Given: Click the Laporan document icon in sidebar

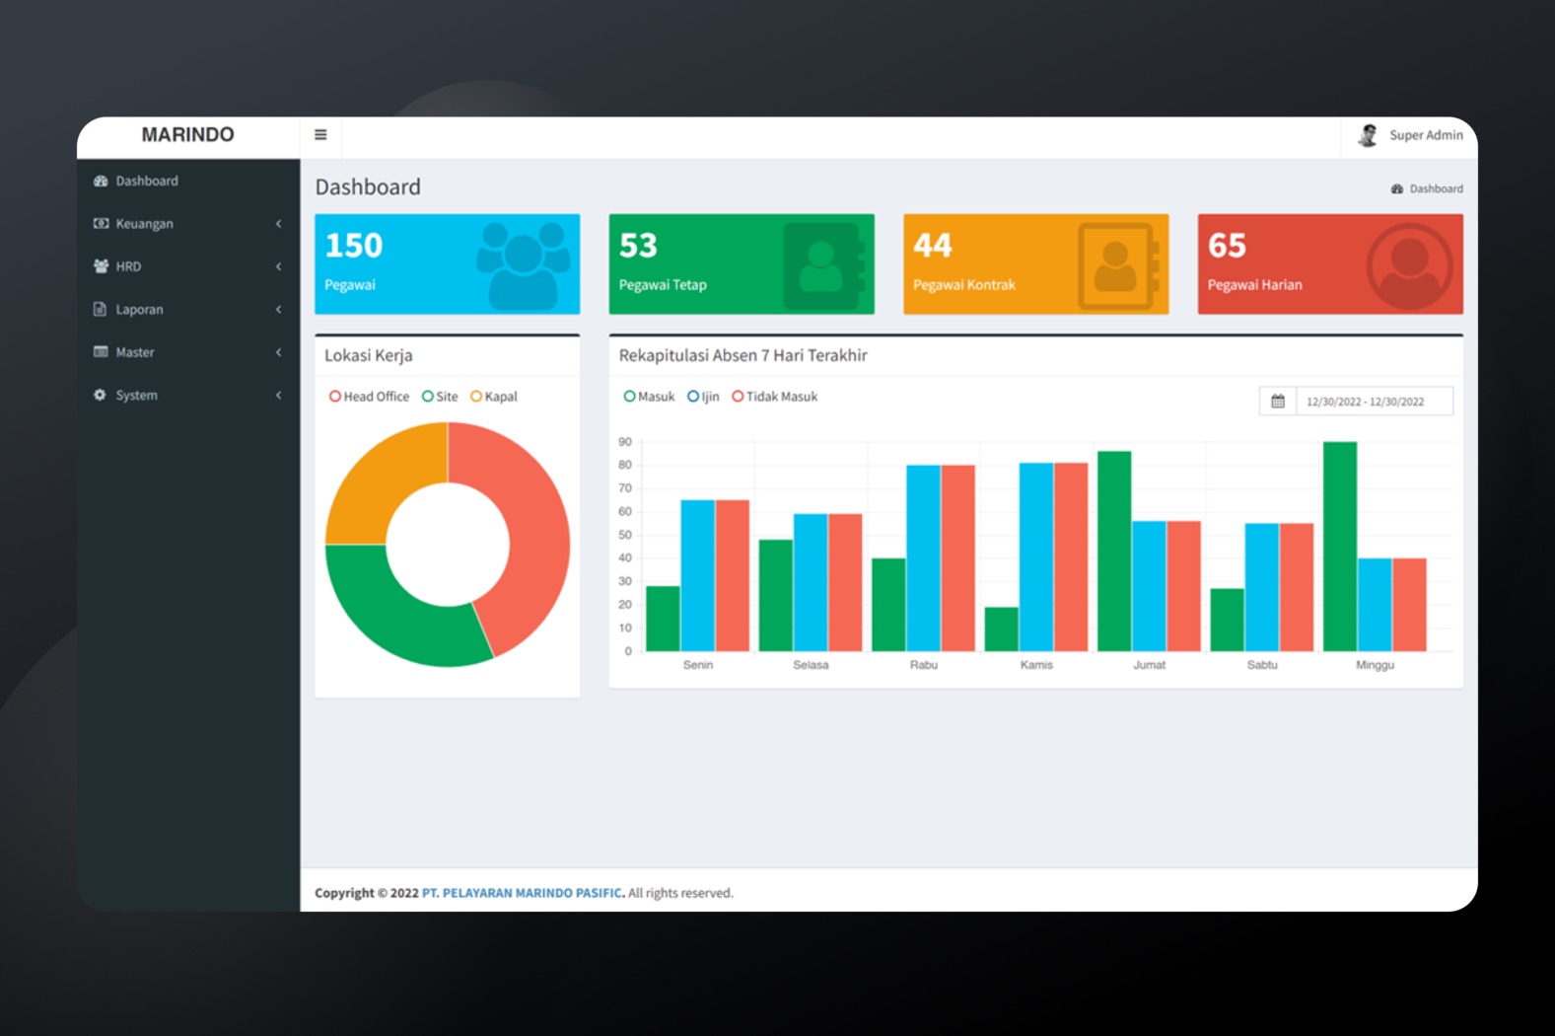Looking at the screenshot, I should pos(101,310).
